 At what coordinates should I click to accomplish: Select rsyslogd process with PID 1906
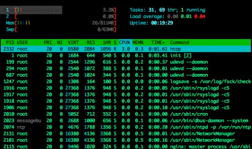(126, 108)
